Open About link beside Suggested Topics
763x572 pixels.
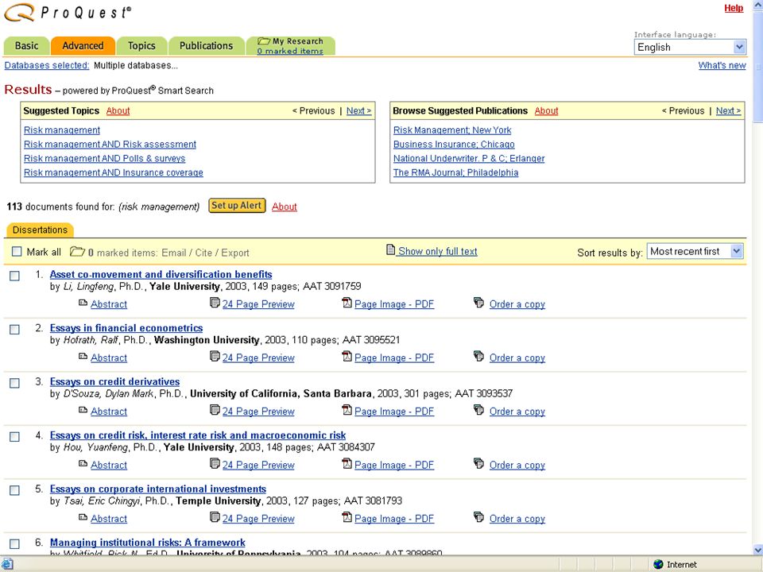[118, 111]
